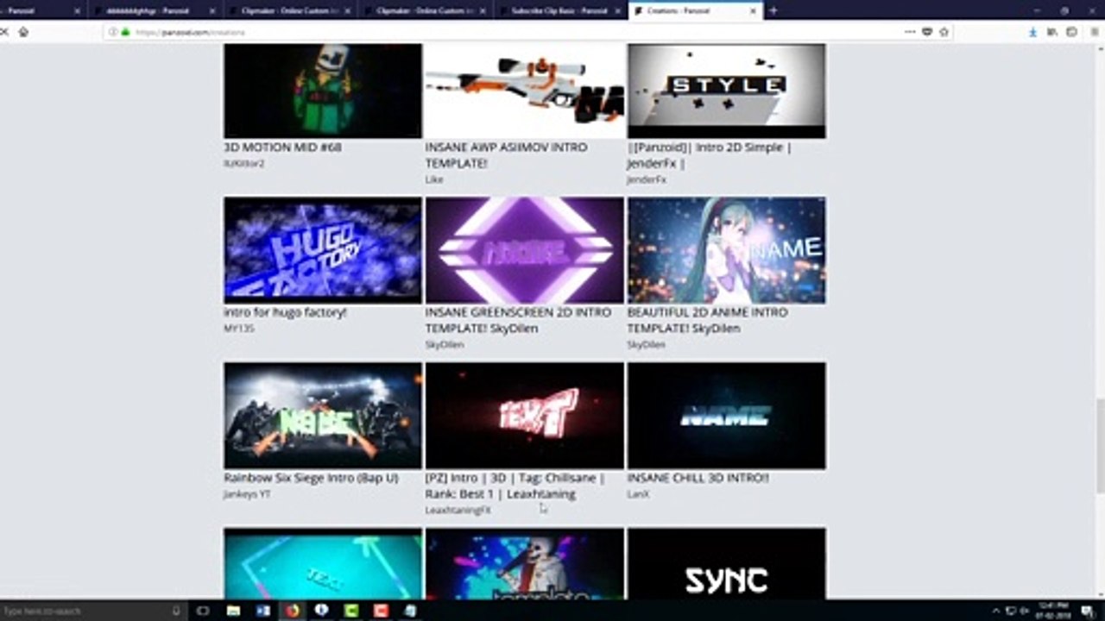Open the green C taskbar app
The image size is (1105, 621).
pos(350,611)
